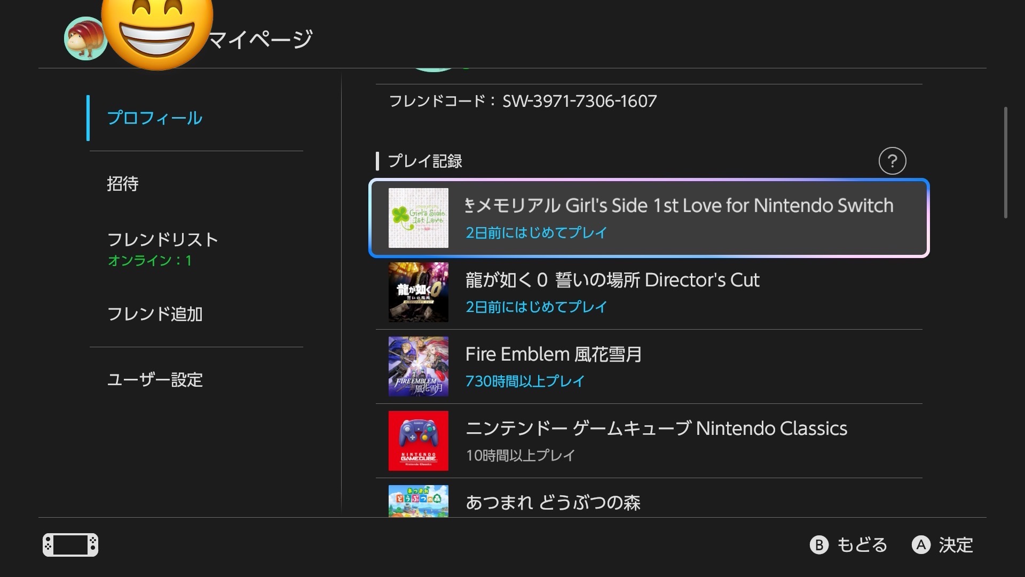This screenshot has width=1025, height=577.
Task: Open ユーザー設定 in sidebar
Action: pos(155,380)
